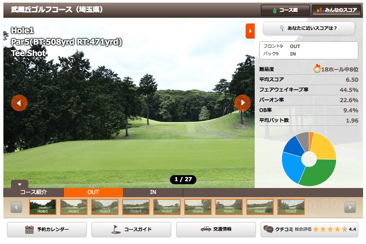Collapse the thumbnail strip with down arrow
The height and width of the screenshot is (244, 366).
click(20, 184)
